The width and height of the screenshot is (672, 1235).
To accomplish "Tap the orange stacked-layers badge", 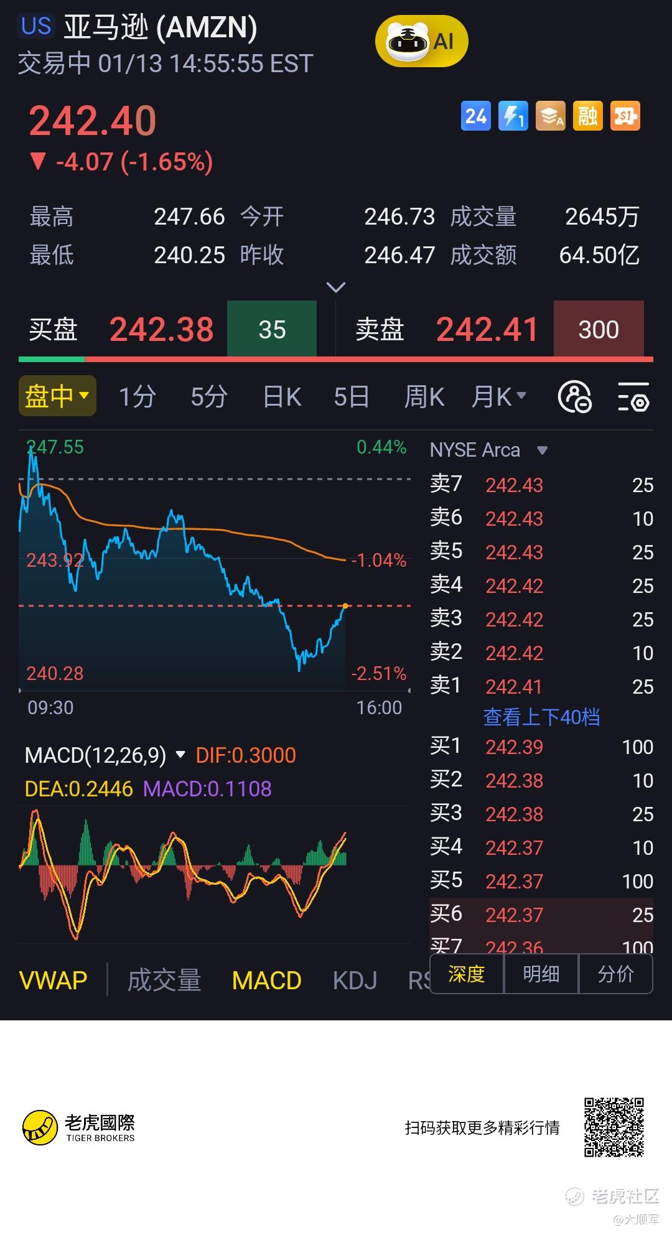I will tap(551, 116).
